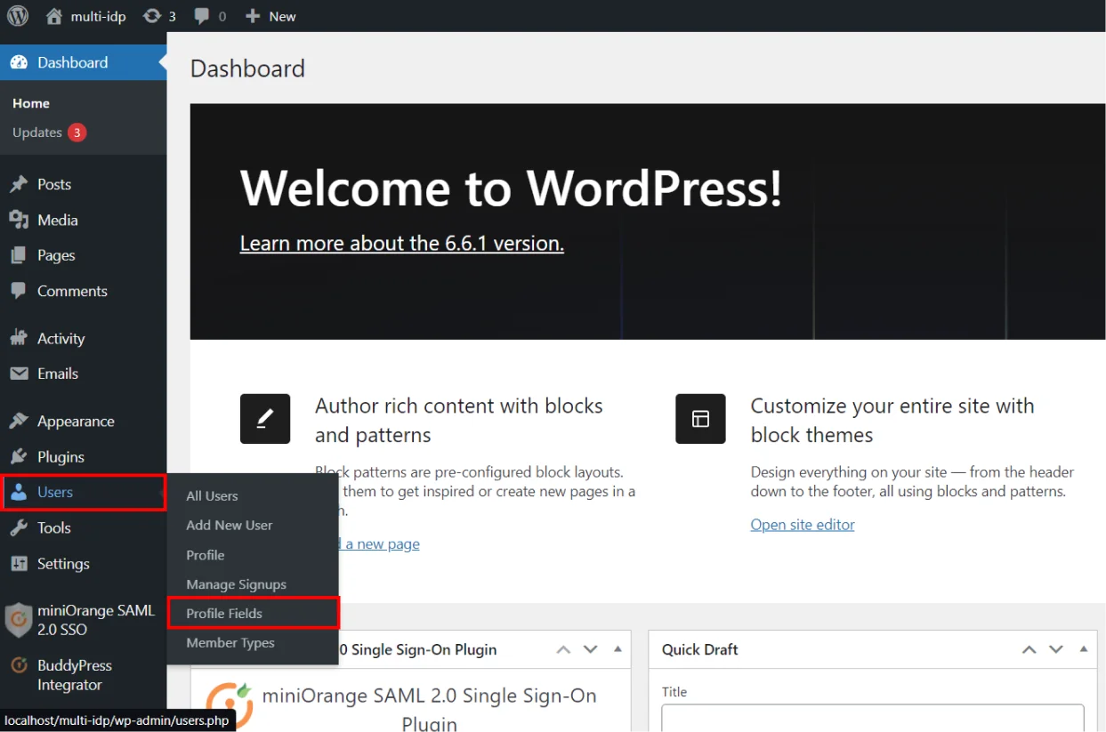Image resolution: width=1106 pixels, height=732 pixels.
Task: Click miniOrange SAML 2.0 SSO menu label
Action: click(x=96, y=620)
